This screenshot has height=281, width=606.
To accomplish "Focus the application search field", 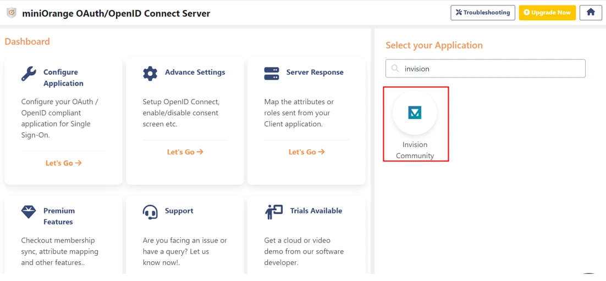I will [x=486, y=69].
